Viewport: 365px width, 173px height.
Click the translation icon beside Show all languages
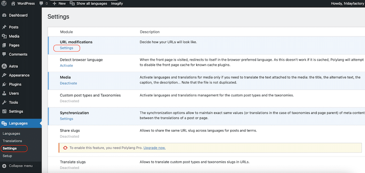(x=73, y=4)
